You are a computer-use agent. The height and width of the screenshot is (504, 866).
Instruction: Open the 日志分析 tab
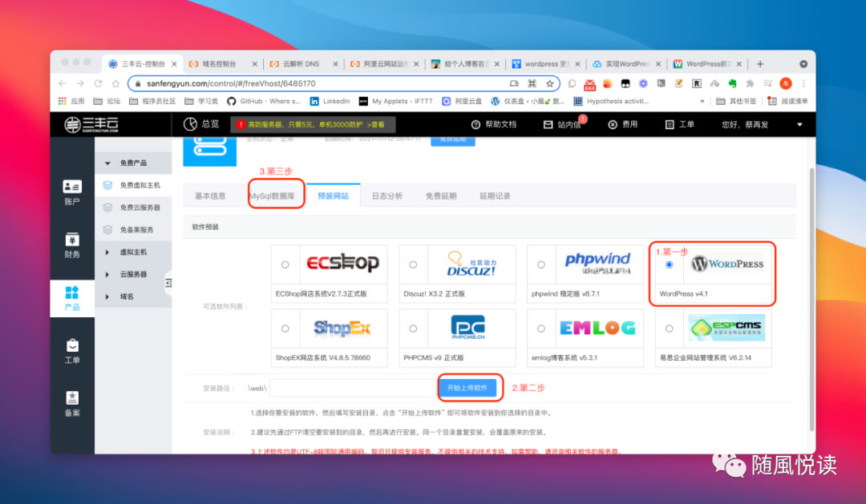tap(387, 195)
